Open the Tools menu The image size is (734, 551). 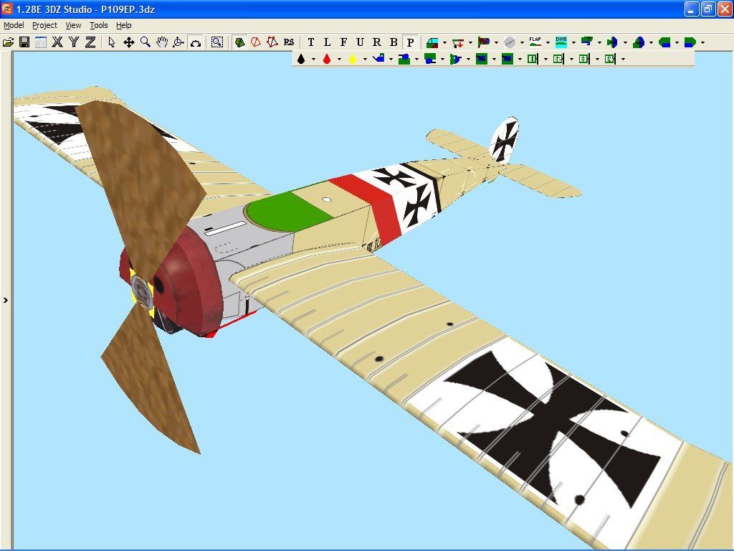click(98, 25)
